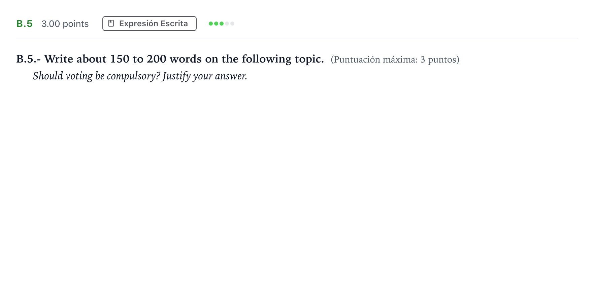The image size is (594, 304).
Task: Click the number 200 in the heading
Action: (157, 59)
